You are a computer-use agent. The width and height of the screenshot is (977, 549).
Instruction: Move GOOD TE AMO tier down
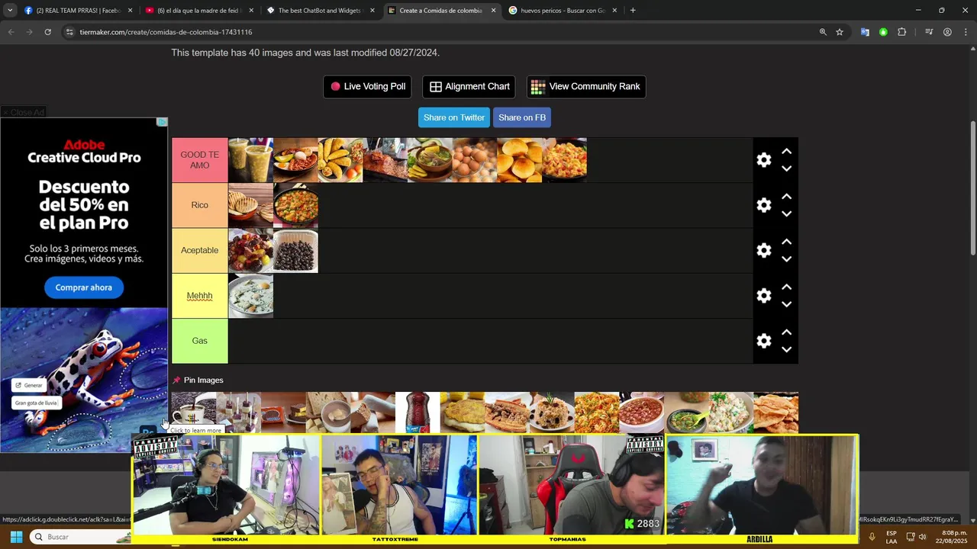[786, 169]
